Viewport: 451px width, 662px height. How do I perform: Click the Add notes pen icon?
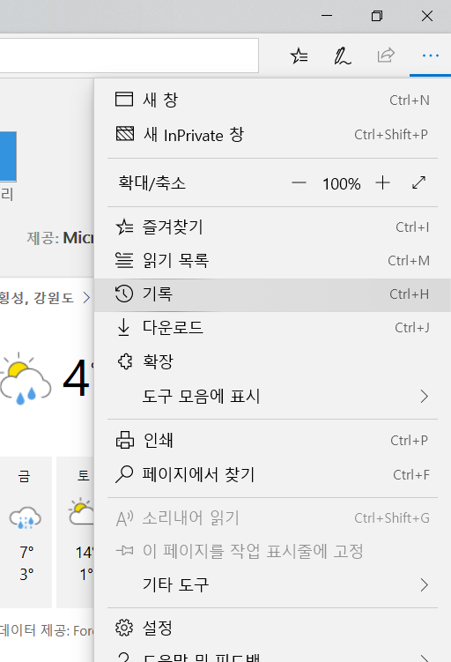click(342, 56)
